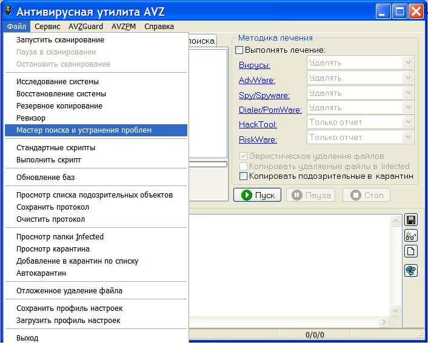The width and height of the screenshot is (428, 343).
Task: Enable the Выполнять лечение checkbox
Action: point(239,50)
